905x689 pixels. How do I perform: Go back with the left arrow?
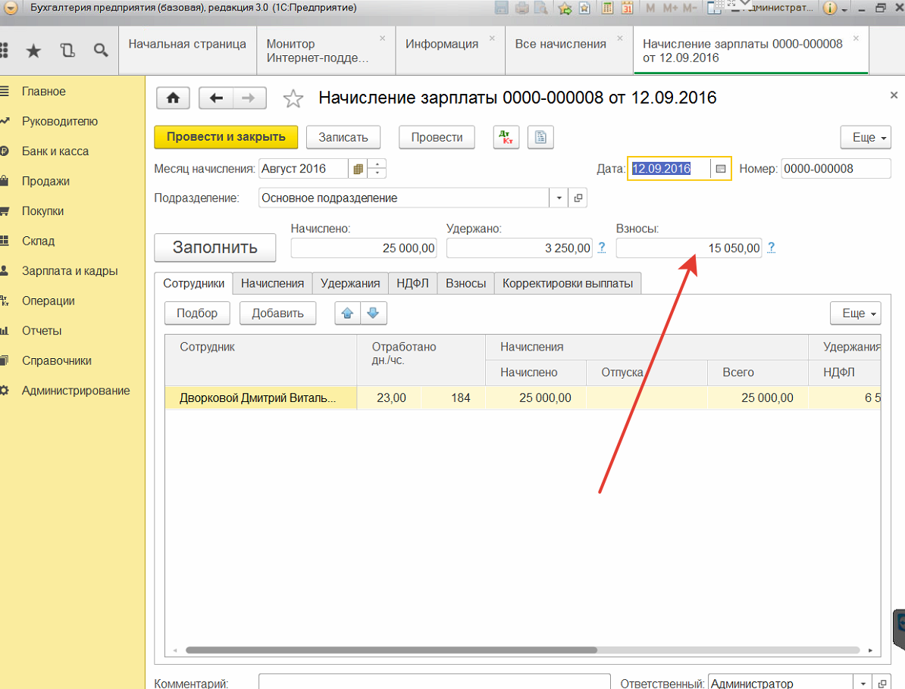pyautogui.click(x=216, y=98)
